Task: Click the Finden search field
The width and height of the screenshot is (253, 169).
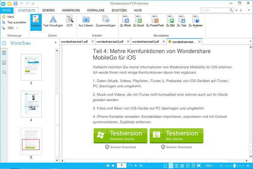Action: click(215, 10)
